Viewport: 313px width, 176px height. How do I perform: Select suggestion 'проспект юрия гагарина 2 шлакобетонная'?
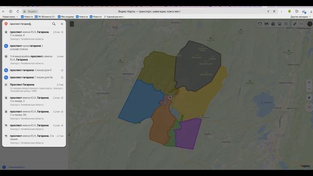pos(34,47)
